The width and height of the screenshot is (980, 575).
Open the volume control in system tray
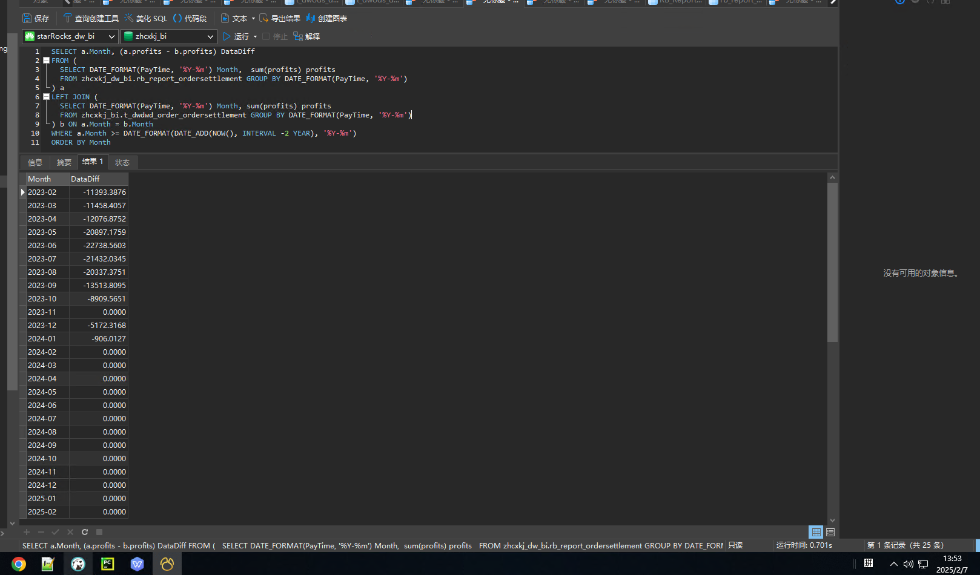pos(908,564)
